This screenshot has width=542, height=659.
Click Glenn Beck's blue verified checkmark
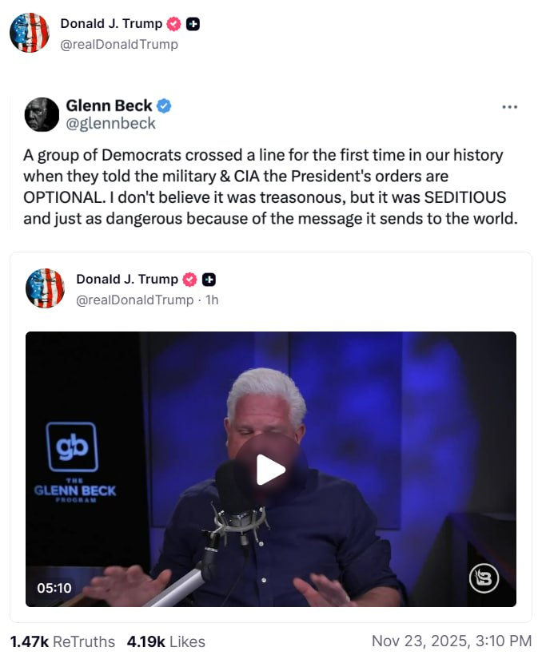(164, 105)
